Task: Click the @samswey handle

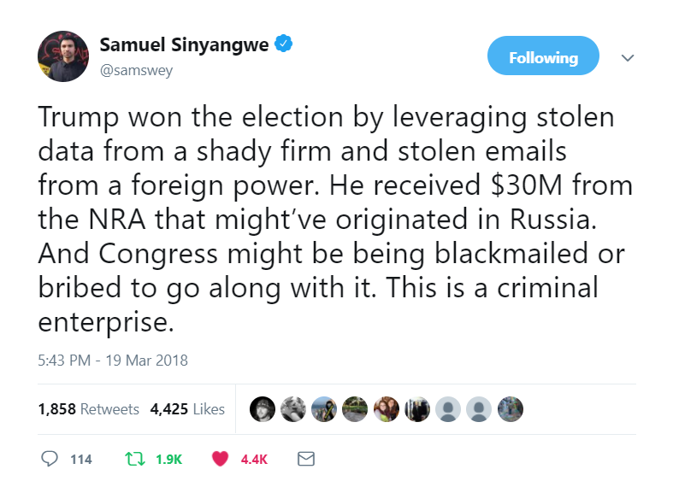Action: (137, 70)
